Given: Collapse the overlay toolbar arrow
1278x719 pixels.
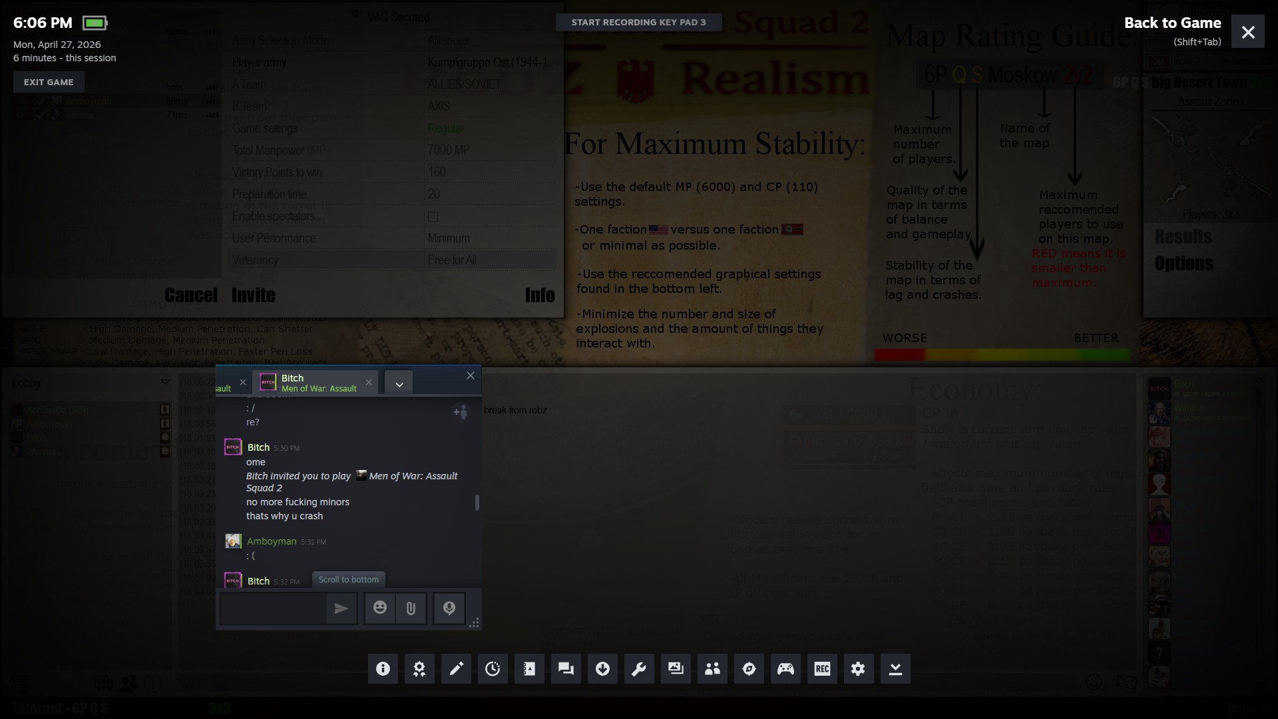Looking at the screenshot, I should point(895,669).
